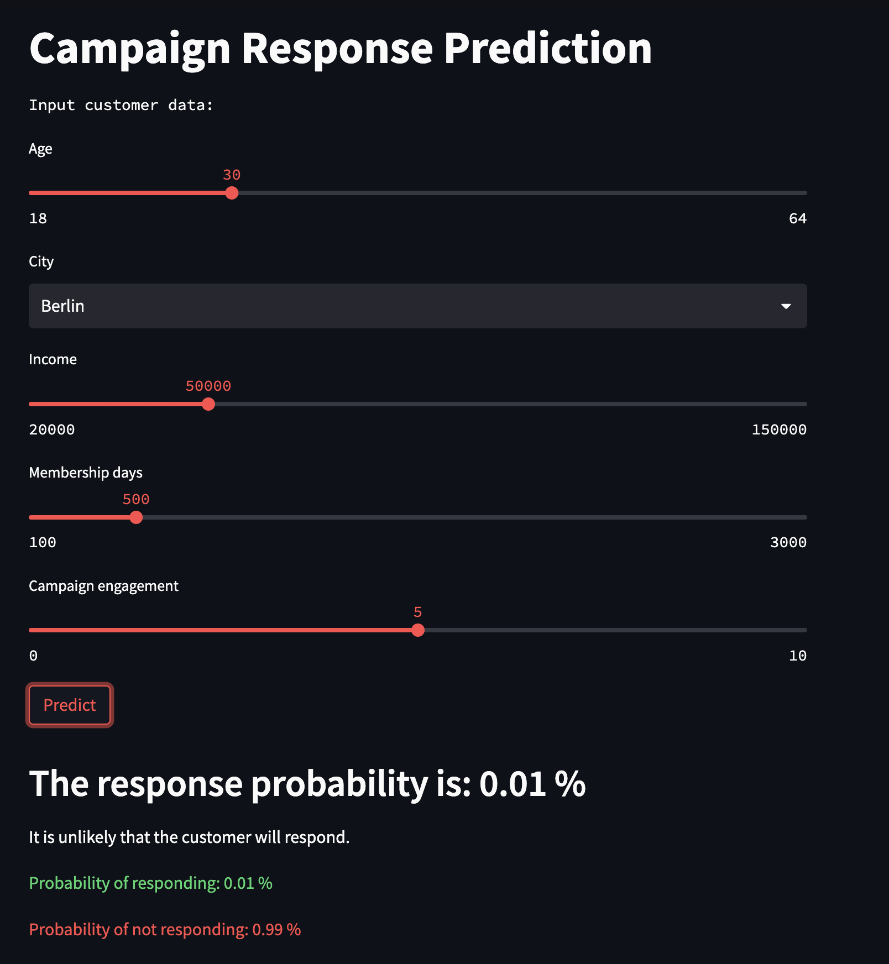Image resolution: width=889 pixels, height=964 pixels.
Task: Click the Input customer data text
Action: 121,105
